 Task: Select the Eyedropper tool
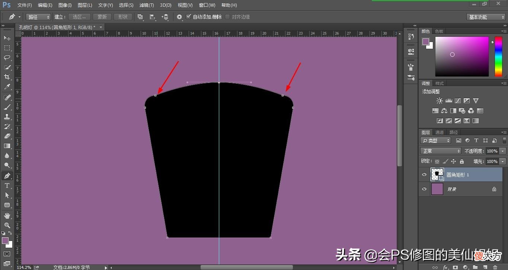click(7, 87)
